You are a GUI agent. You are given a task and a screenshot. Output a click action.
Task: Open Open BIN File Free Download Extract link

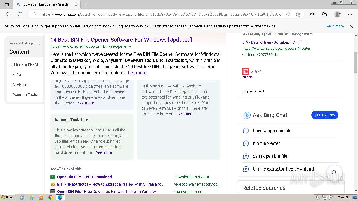107,192
